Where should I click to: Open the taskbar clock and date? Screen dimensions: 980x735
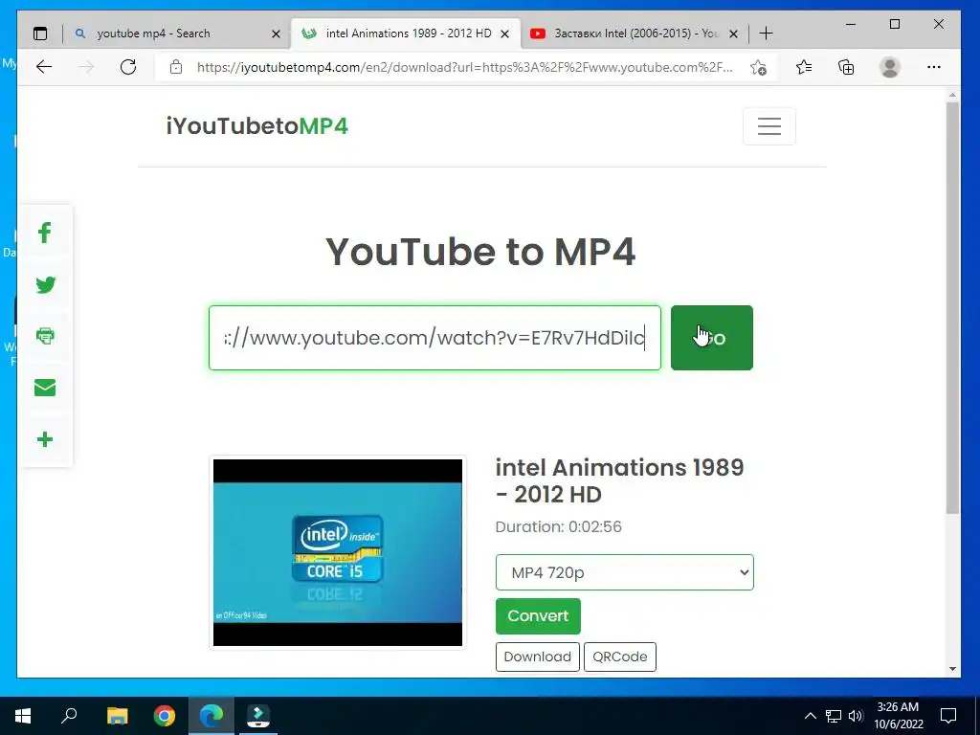pyautogui.click(x=898, y=716)
